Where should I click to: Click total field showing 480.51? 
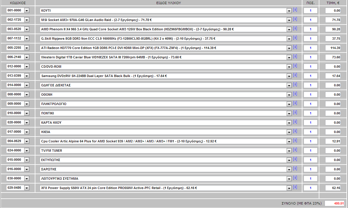(x=335, y=203)
